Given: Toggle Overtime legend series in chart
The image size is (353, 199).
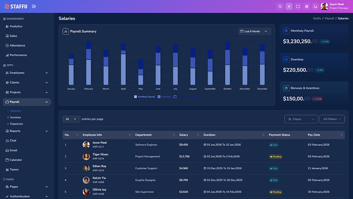Looking at the screenshot, I should click(x=164, y=97).
